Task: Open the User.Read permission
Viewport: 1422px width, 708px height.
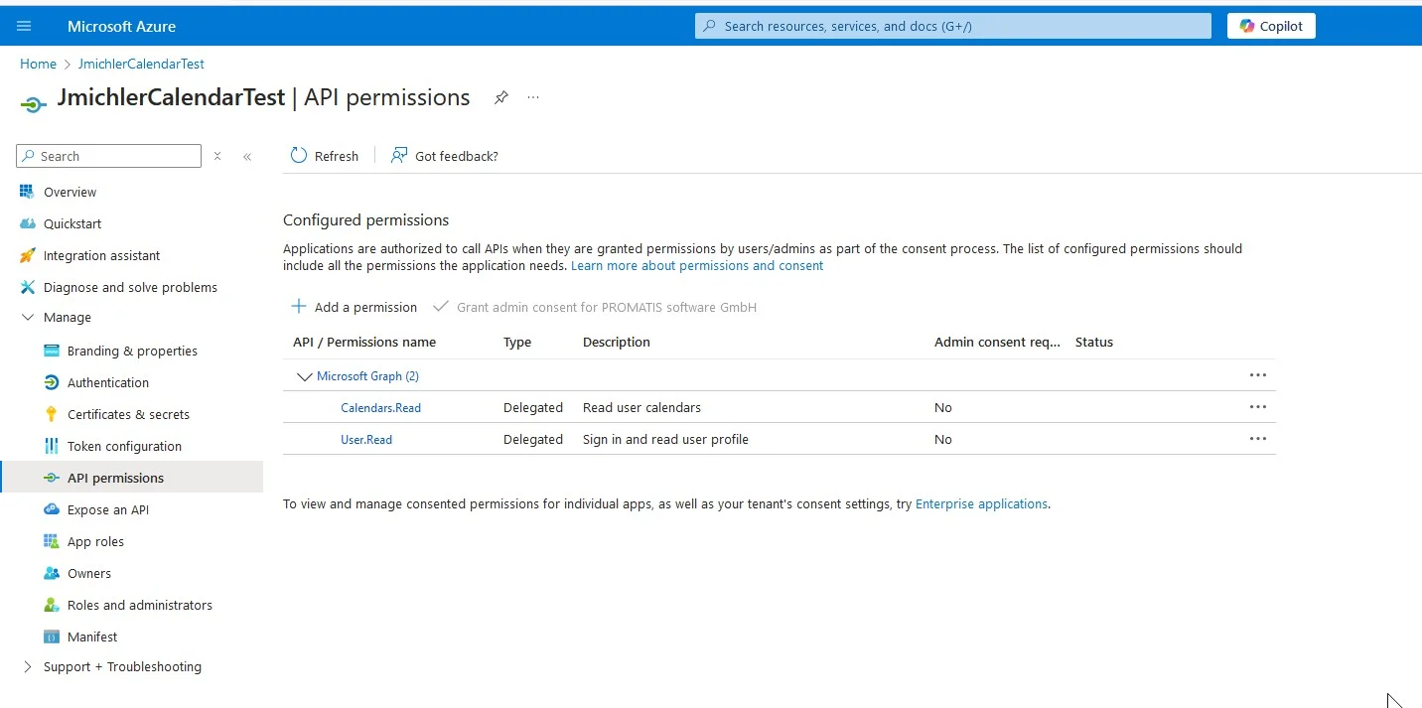Action: 366,439
